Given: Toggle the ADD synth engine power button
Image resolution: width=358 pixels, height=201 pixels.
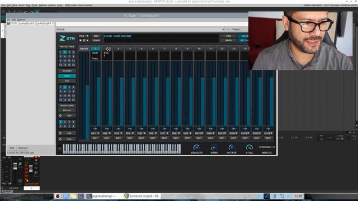Looking at the screenshot, I should tap(60, 116).
